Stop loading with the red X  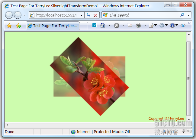pyautogui.click(x=96, y=15)
